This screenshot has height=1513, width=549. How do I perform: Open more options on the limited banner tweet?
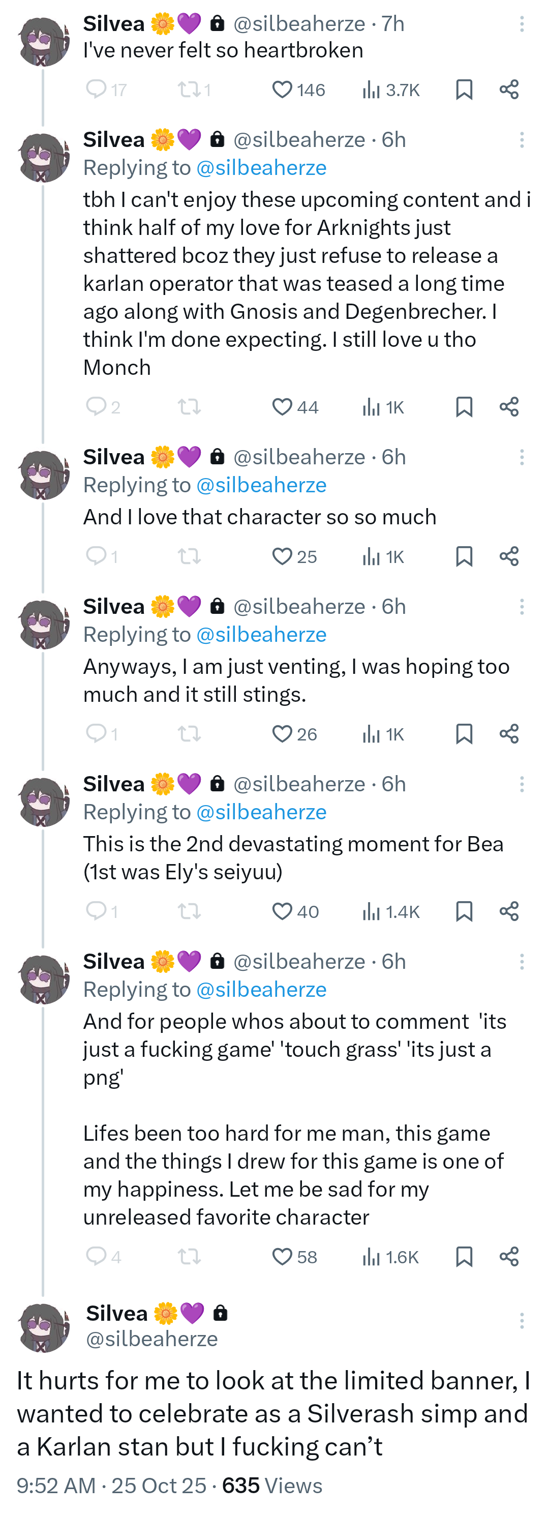tap(522, 1321)
